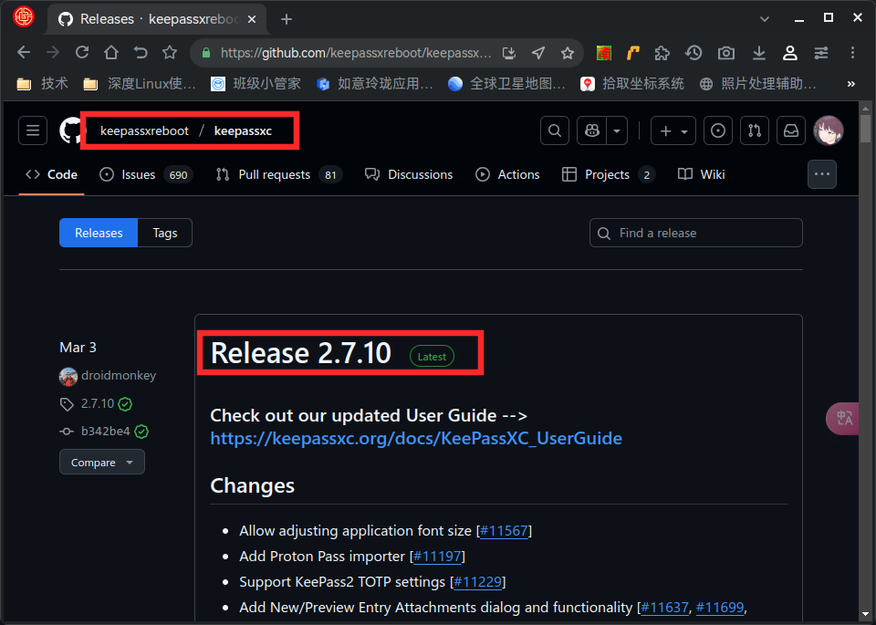Open the GitHub search button
Viewport: 876px width, 625px height.
point(555,130)
